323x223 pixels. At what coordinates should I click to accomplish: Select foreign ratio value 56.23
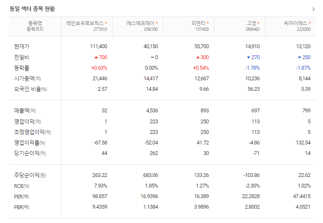click(x=253, y=89)
